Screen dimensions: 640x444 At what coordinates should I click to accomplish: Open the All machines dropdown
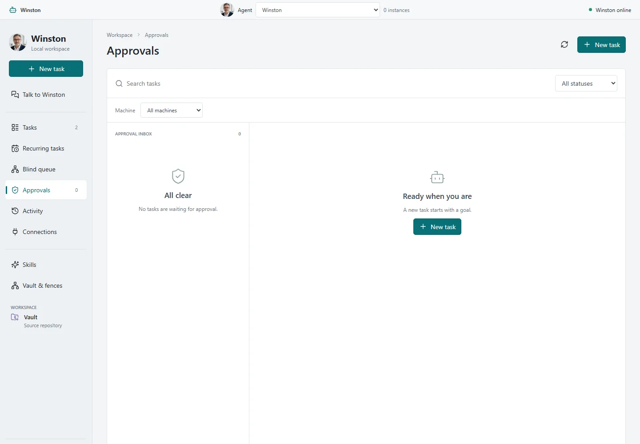point(172,110)
